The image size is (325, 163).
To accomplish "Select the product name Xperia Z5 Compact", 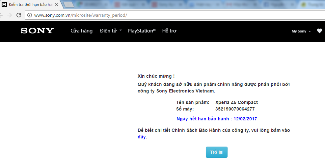I will [236, 102].
